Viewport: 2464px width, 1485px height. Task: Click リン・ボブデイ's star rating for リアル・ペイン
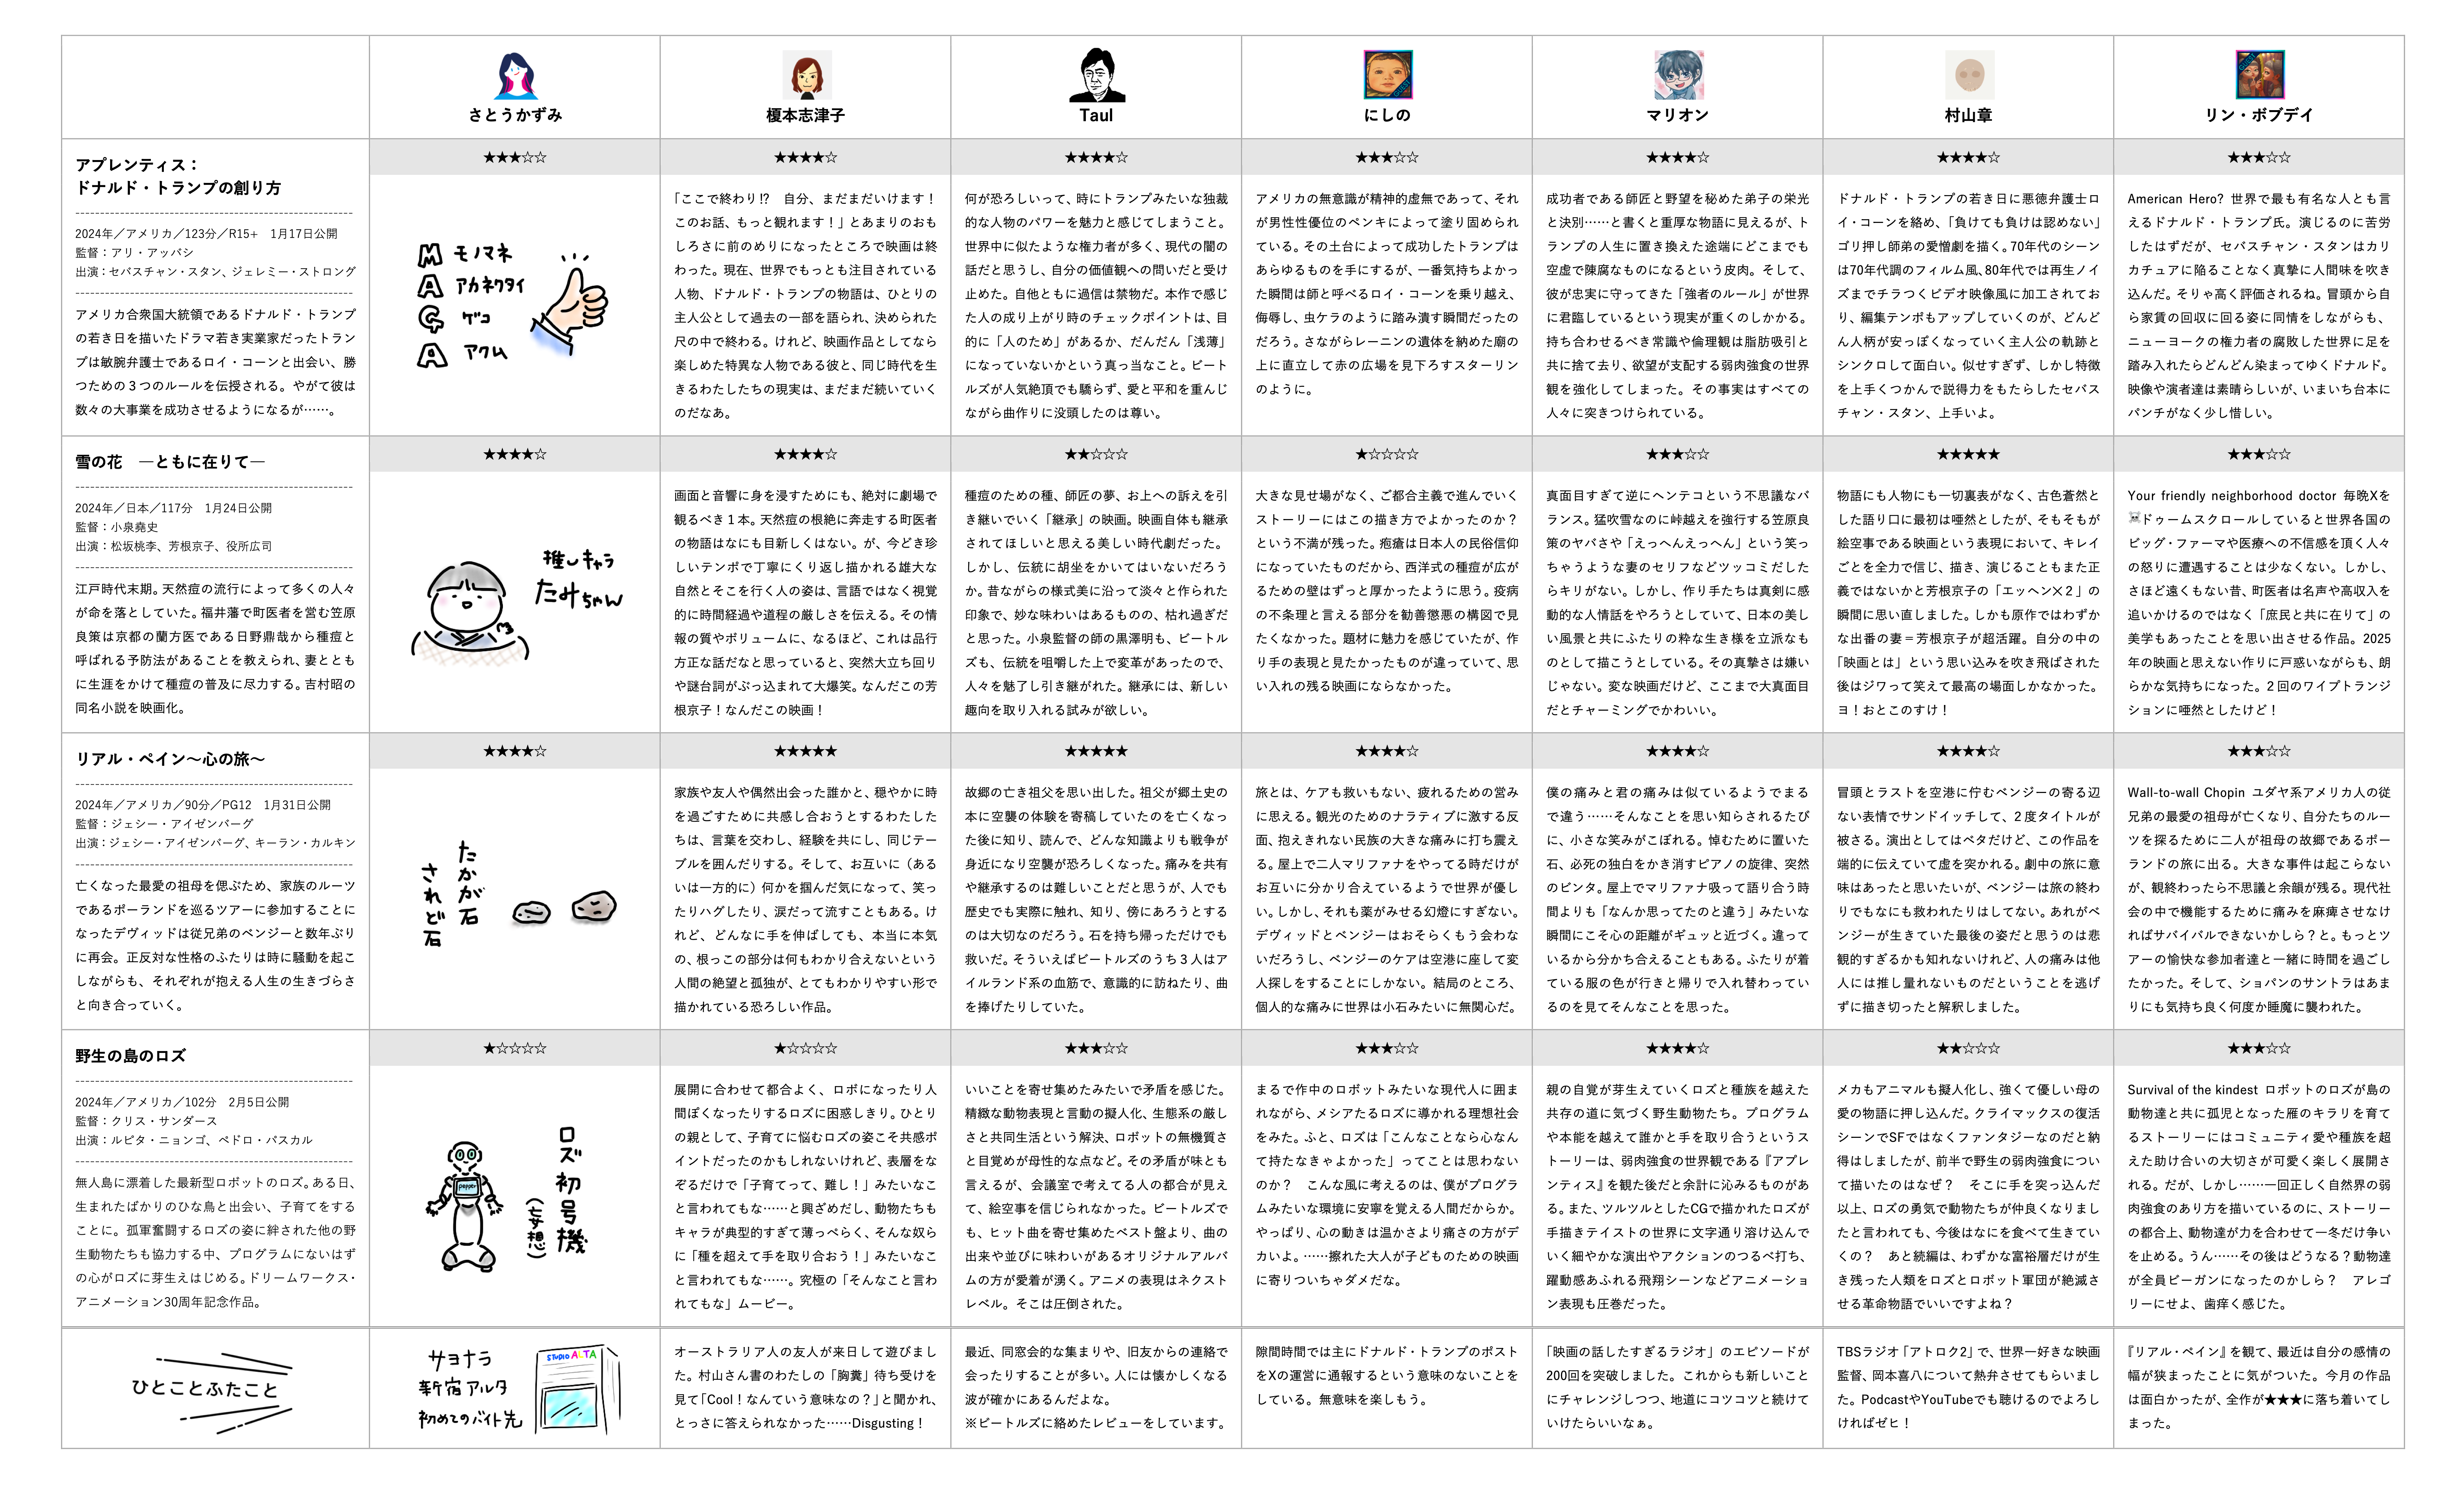pos(2259,751)
